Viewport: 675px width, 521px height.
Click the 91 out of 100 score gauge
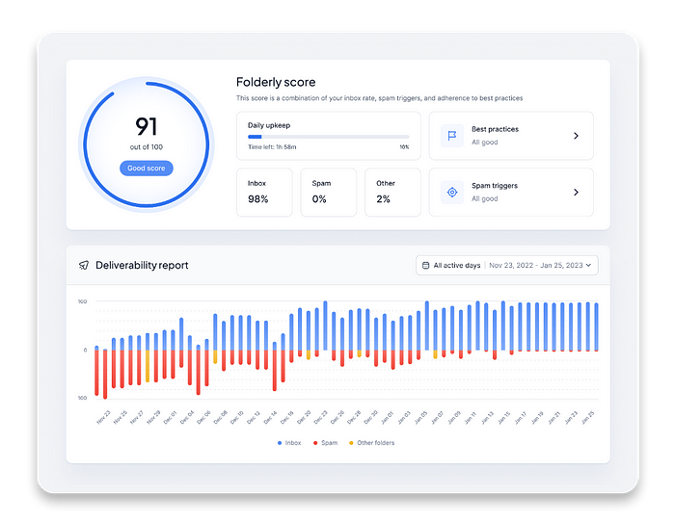click(147, 144)
